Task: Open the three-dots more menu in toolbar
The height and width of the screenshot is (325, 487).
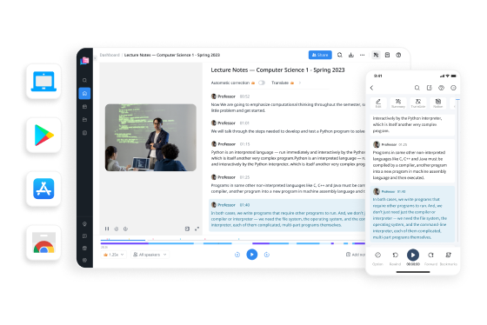Action: (362, 55)
